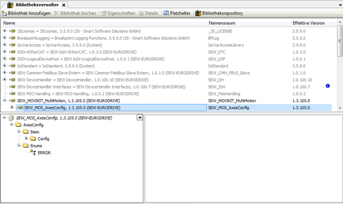Sort by the Effektive Version column header
The width and height of the screenshot is (343, 204).
pyautogui.click(x=309, y=22)
